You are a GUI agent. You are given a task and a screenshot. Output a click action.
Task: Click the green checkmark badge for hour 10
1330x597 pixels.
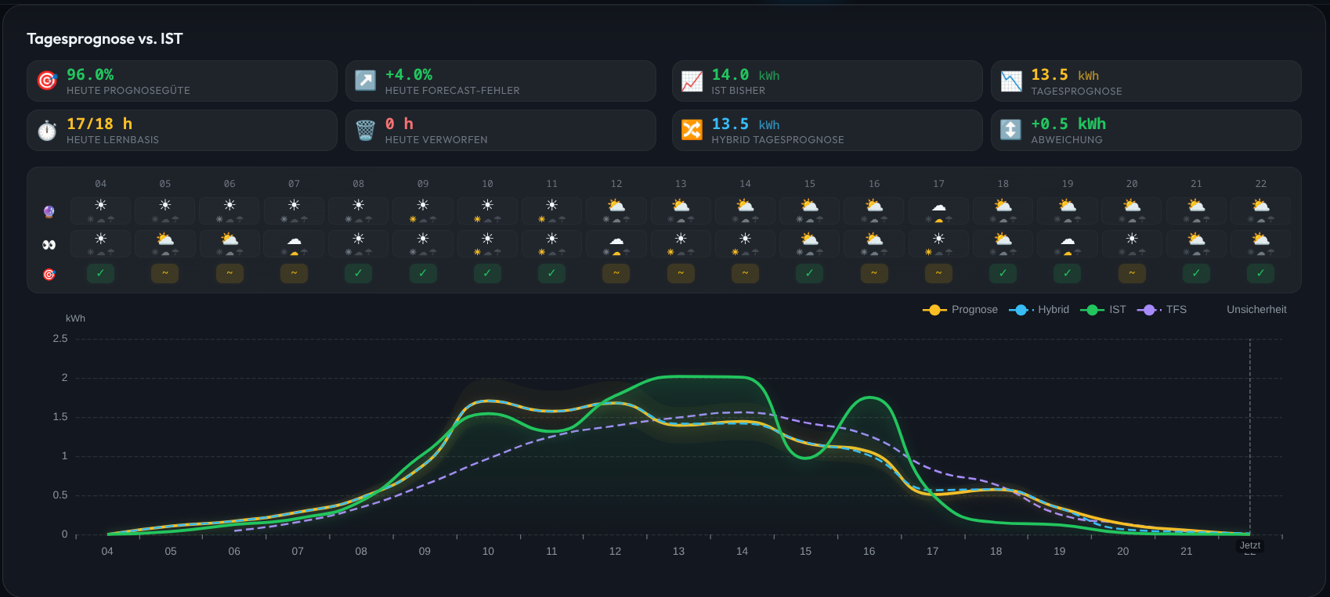(x=487, y=273)
